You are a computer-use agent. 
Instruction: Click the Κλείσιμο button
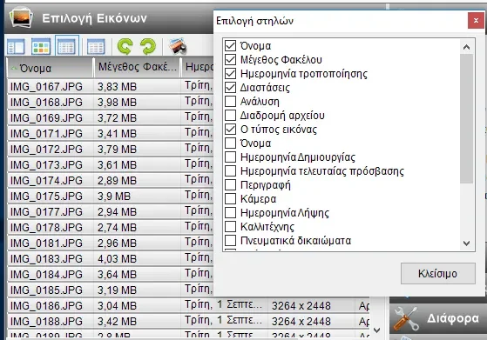438,274
